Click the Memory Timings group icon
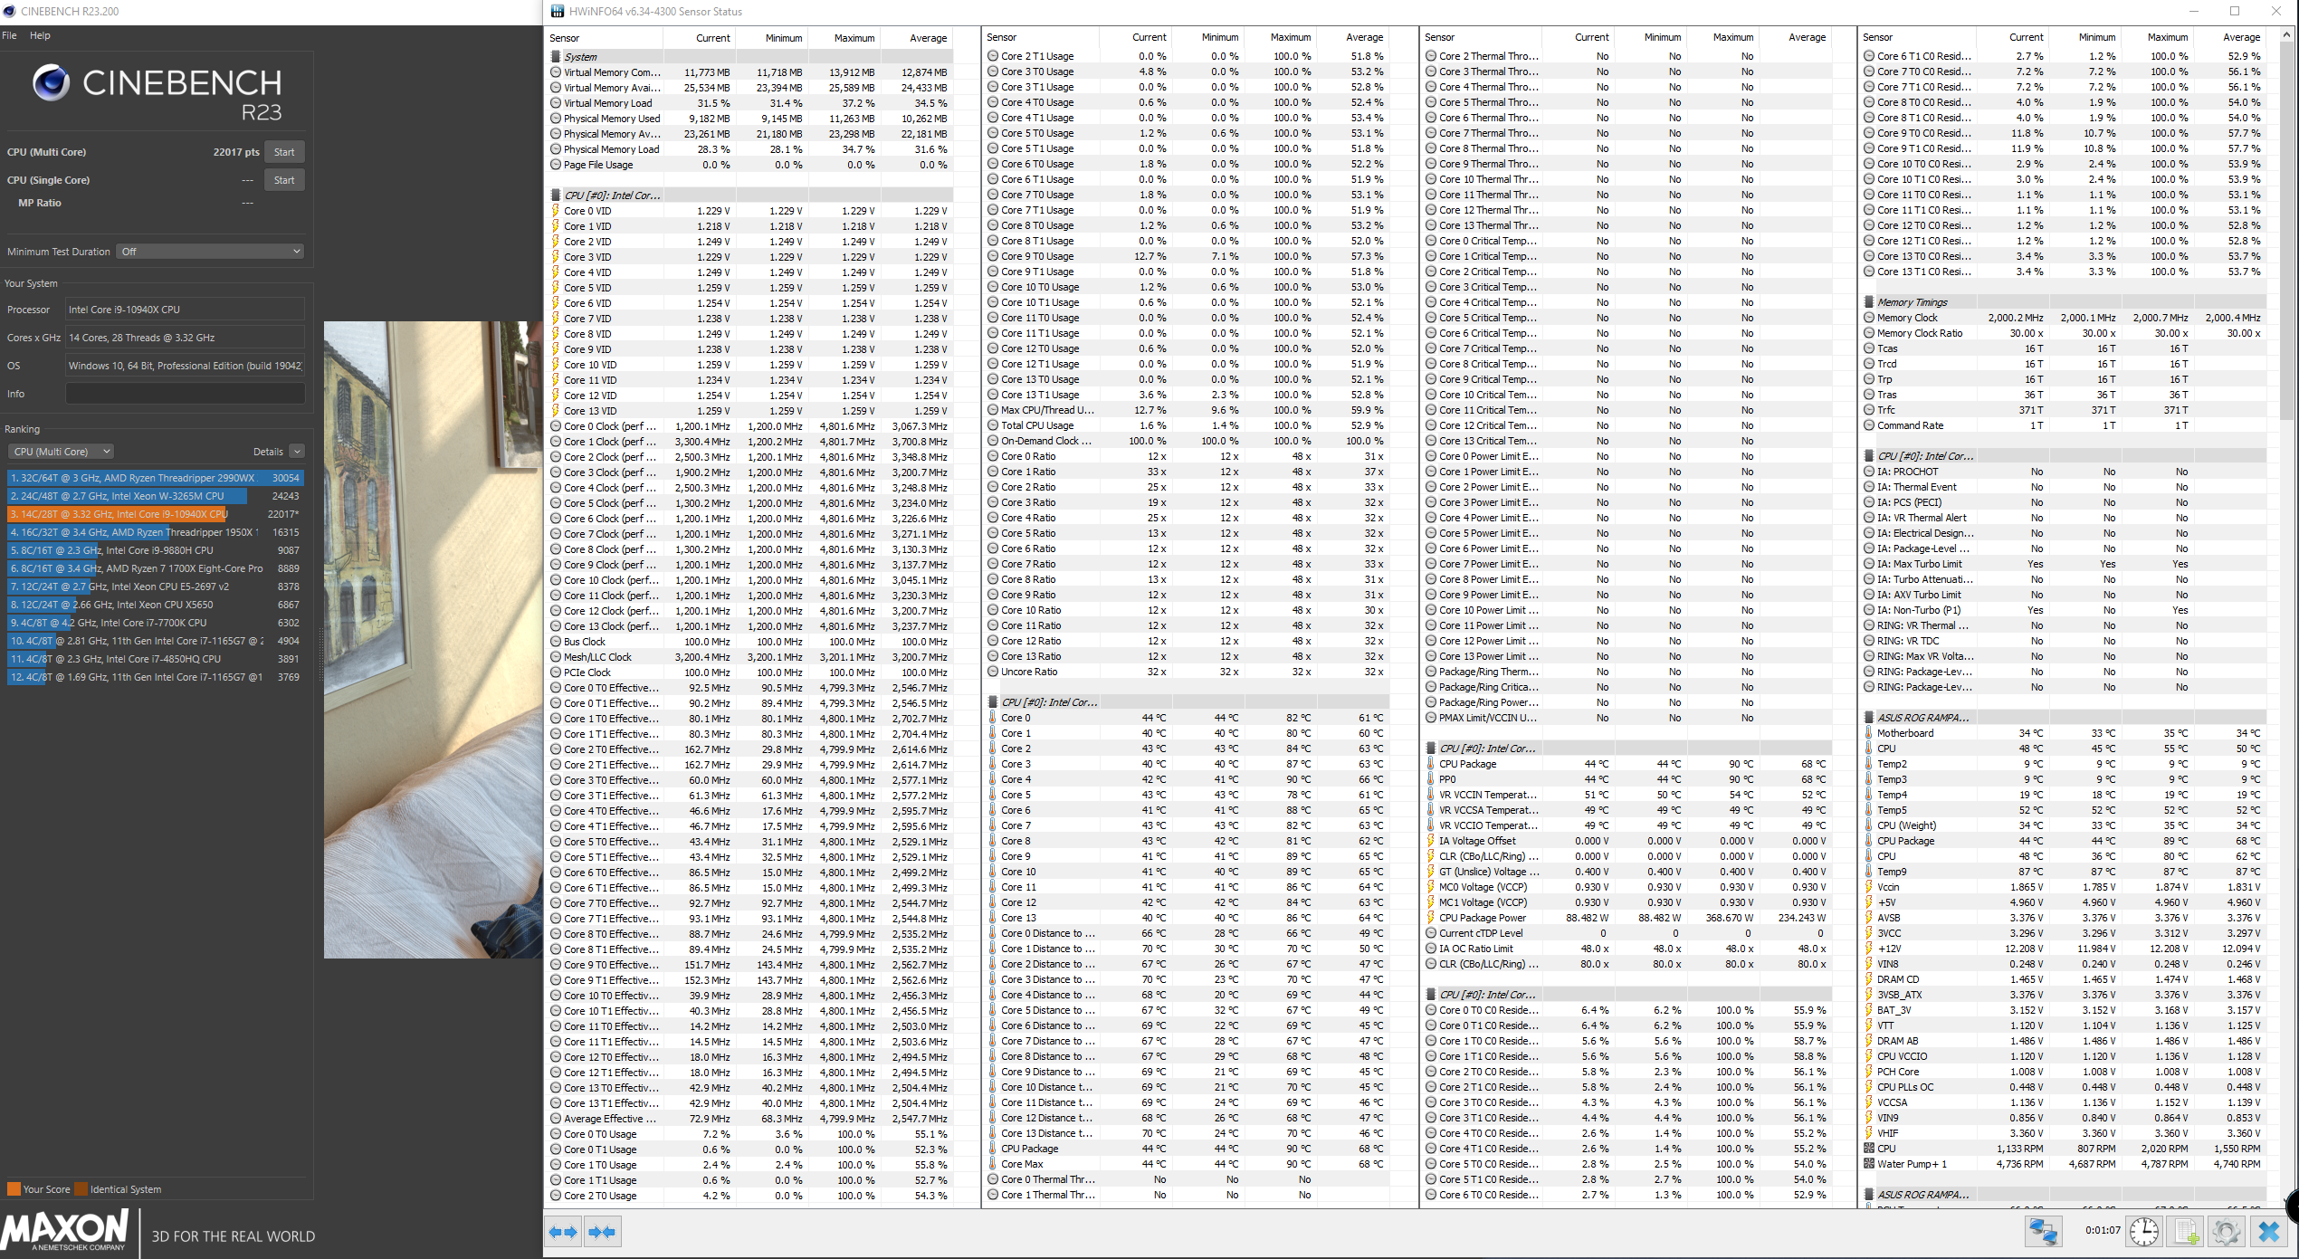This screenshot has height=1259, width=2299. [1869, 302]
